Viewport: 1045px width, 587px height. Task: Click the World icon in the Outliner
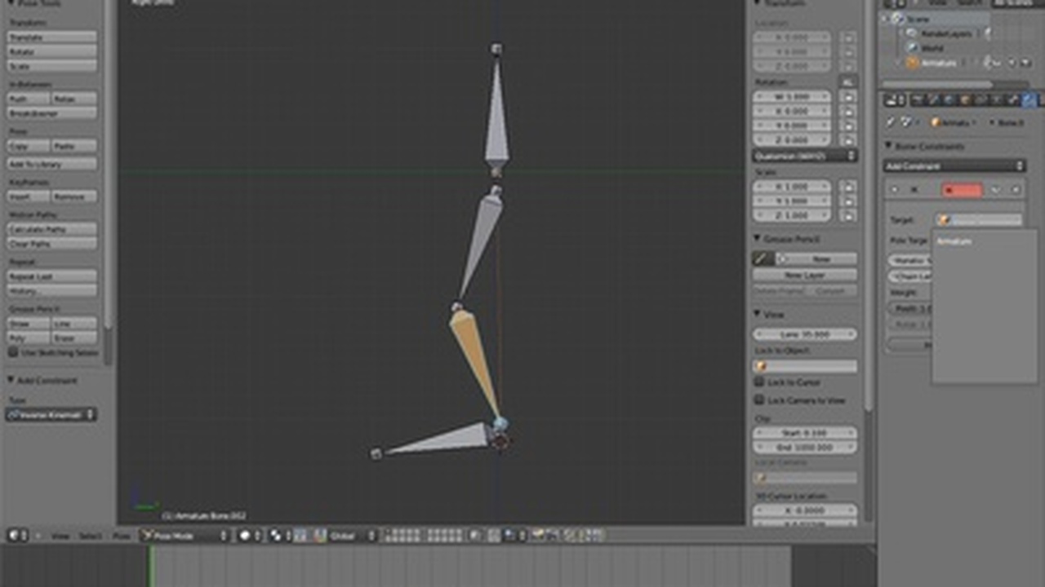[x=912, y=47]
